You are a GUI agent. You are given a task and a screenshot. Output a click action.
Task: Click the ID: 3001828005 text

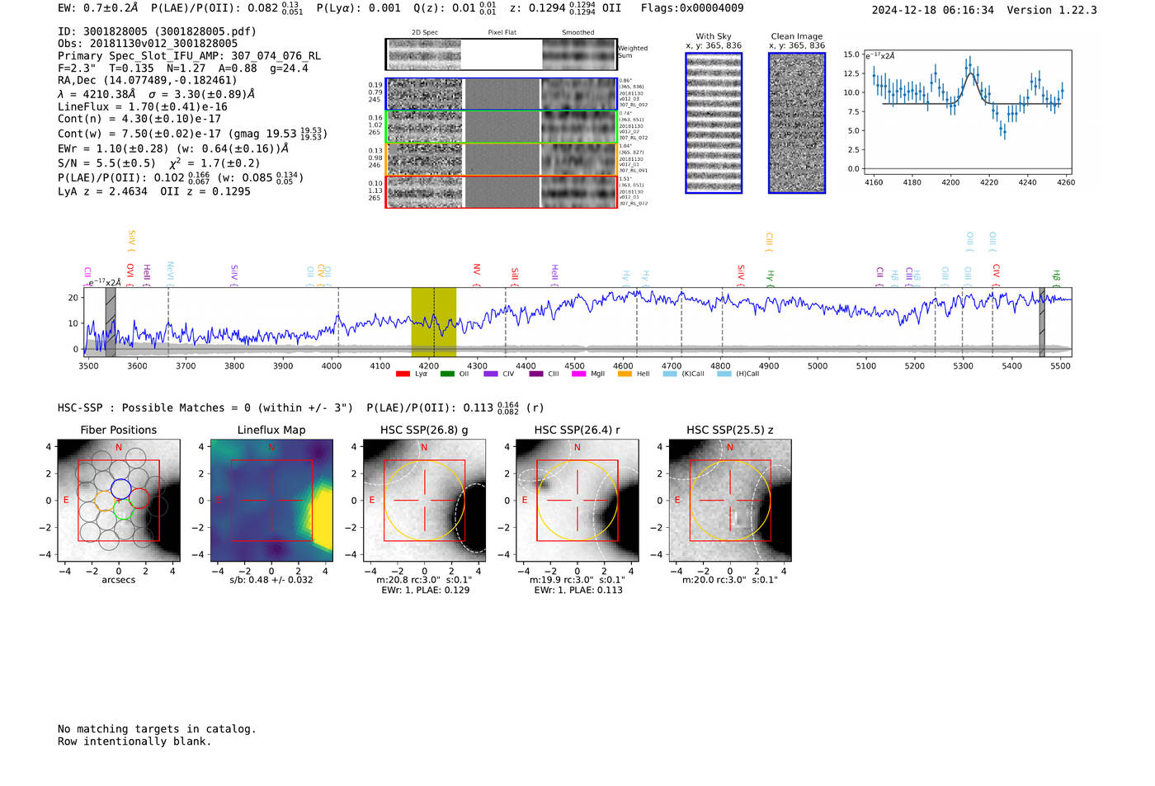[x=157, y=31]
